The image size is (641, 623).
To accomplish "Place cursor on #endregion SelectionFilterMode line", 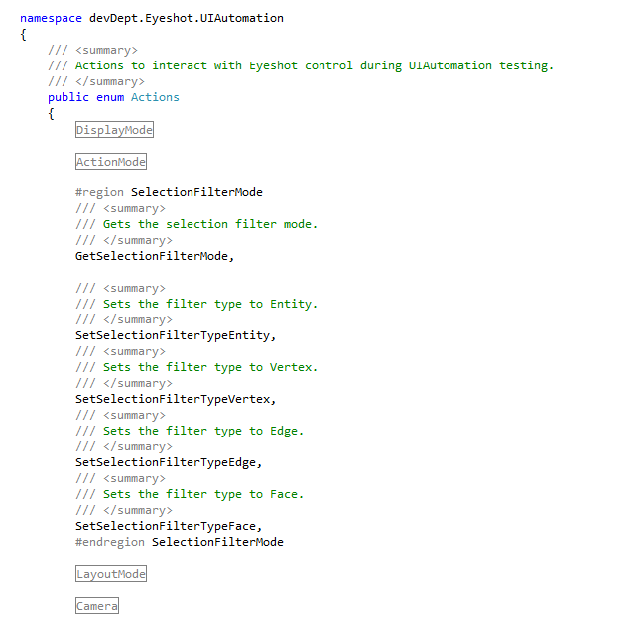I will click(179, 542).
